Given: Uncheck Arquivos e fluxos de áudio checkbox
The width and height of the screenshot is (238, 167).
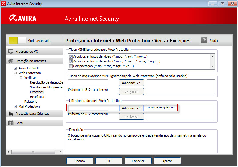Looking at the screenshot, I should click(x=71, y=61).
